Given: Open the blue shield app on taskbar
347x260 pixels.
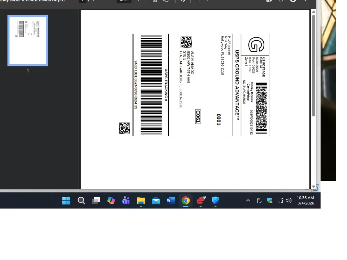Looking at the screenshot, I should pyautogui.click(x=215, y=201).
